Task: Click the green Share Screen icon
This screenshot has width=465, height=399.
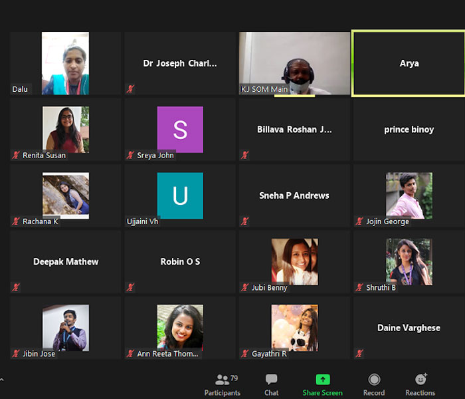Action: pyautogui.click(x=323, y=379)
